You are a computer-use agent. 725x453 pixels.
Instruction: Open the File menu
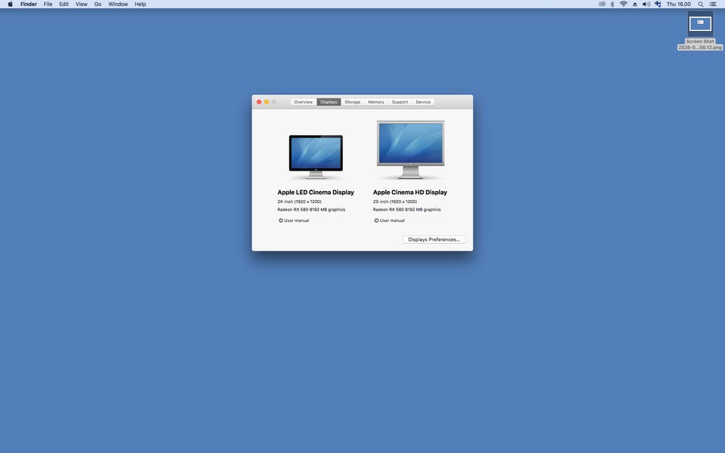[x=48, y=5]
